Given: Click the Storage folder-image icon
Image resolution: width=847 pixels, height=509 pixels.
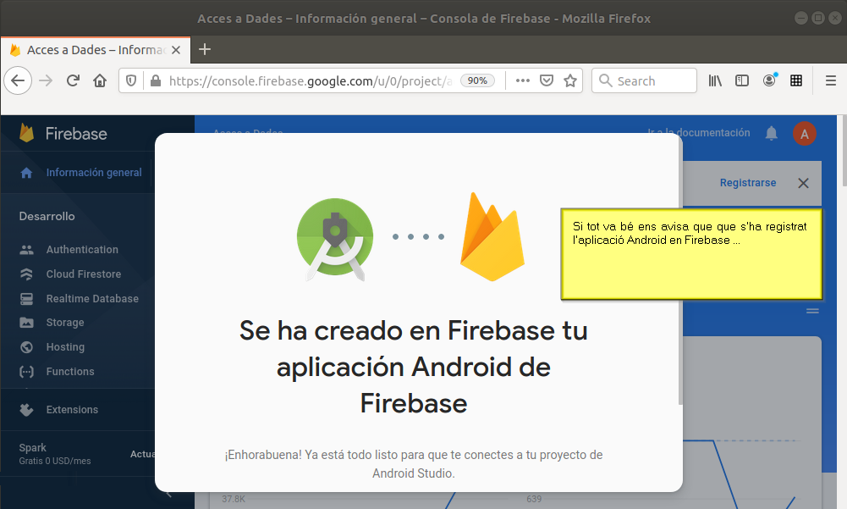Looking at the screenshot, I should (26, 323).
